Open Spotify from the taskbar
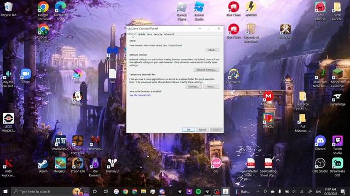 click(x=198, y=191)
